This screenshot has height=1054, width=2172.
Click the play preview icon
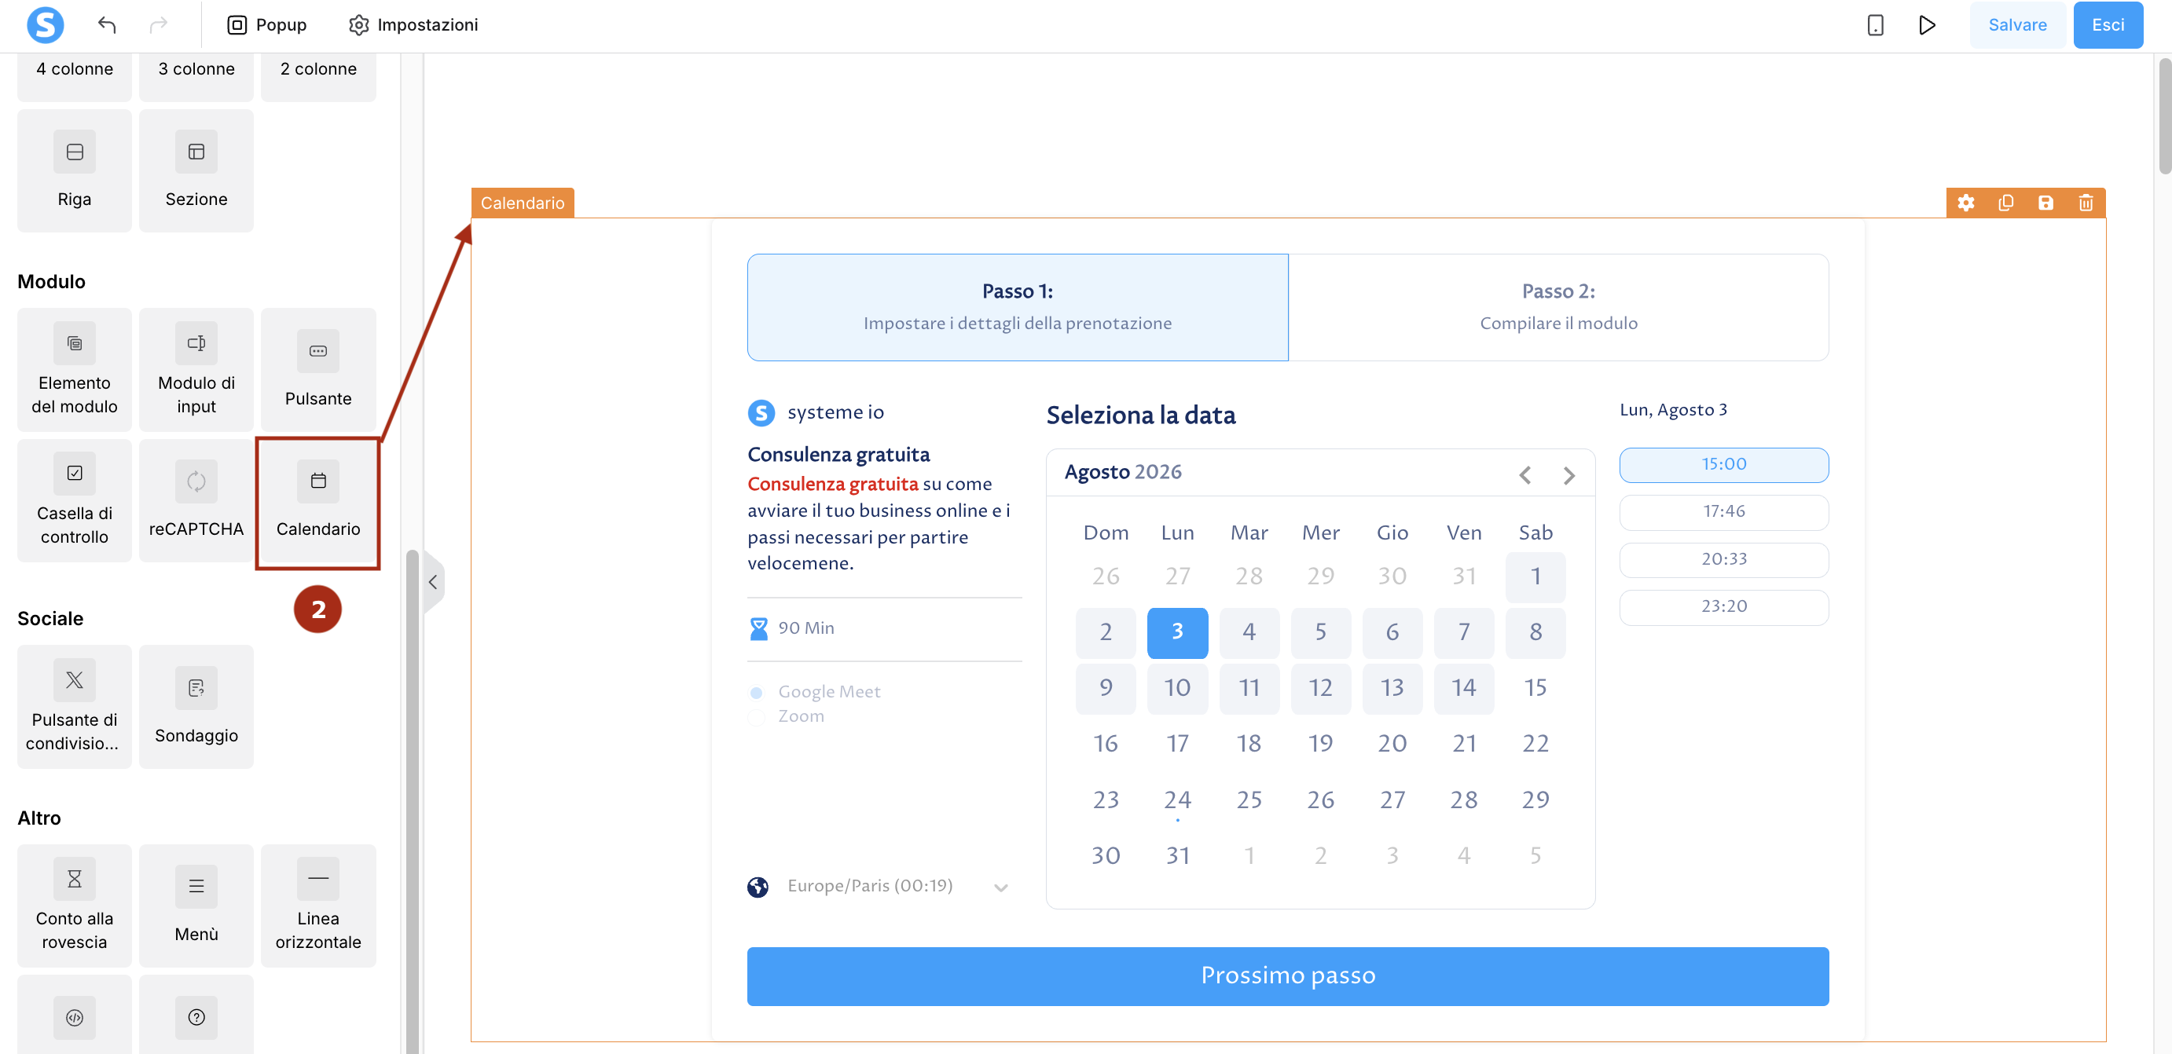point(1927,25)
